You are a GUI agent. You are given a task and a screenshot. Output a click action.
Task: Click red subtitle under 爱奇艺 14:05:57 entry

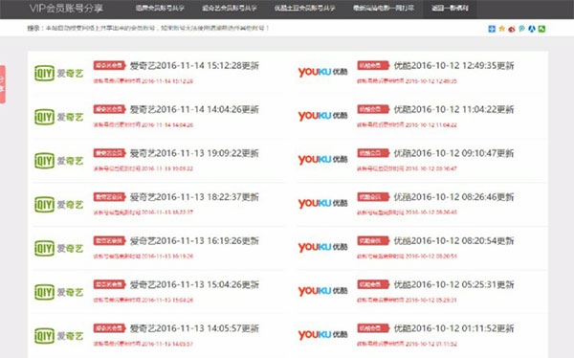(143, 344)
